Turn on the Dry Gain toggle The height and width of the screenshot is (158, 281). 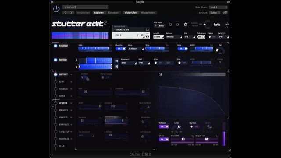(195, 126)
